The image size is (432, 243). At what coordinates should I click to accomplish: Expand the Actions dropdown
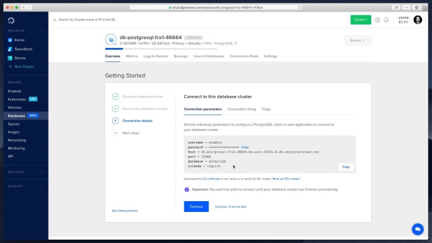pyautogui.click(x=358, y=40)
